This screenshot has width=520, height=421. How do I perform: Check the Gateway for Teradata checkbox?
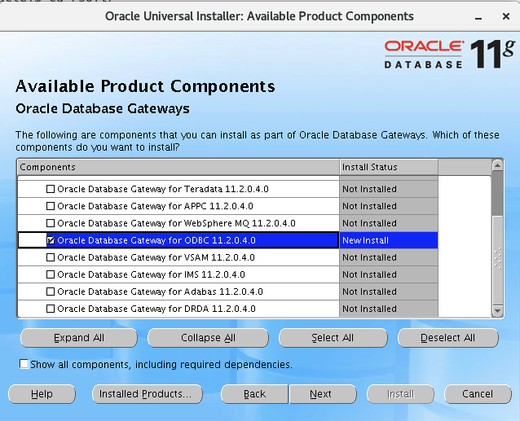coord(51,189)
